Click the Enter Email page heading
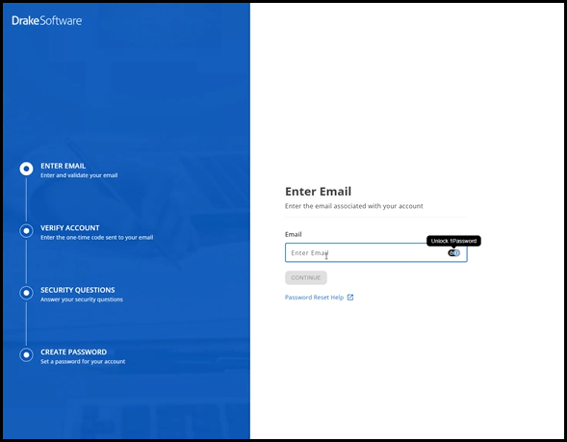The width and height of the screenshot is (567, 442). [x=319, y=191]
